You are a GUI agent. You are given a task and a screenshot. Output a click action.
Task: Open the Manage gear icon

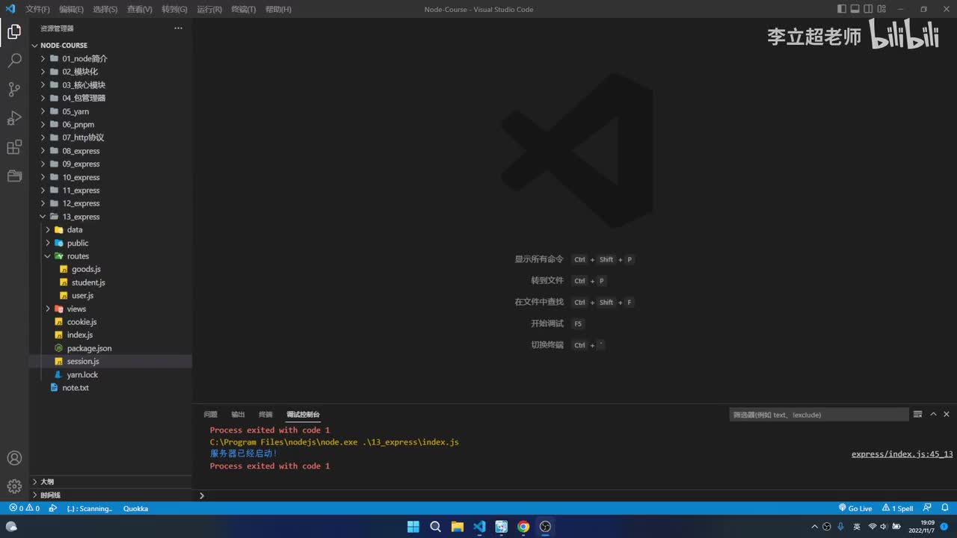[14, 486]
